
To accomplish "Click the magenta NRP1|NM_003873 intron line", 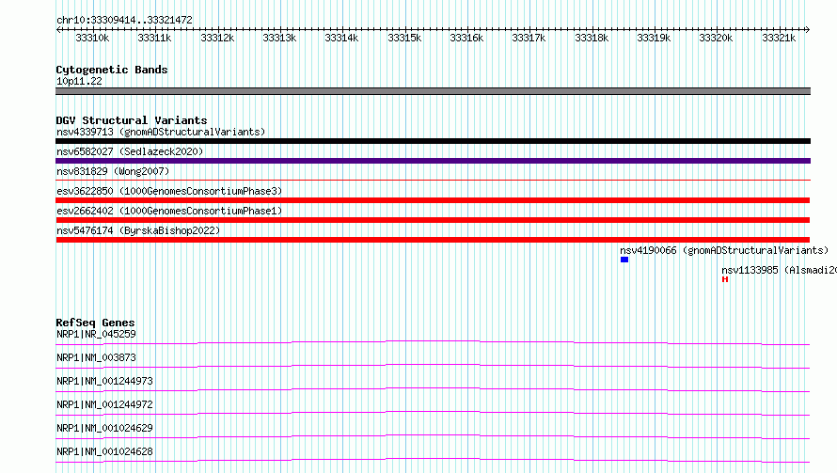I will coord(433,366).
